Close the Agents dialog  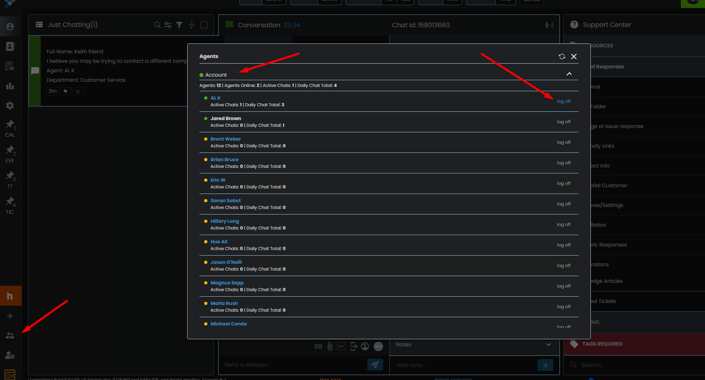[x=574, y=56]
